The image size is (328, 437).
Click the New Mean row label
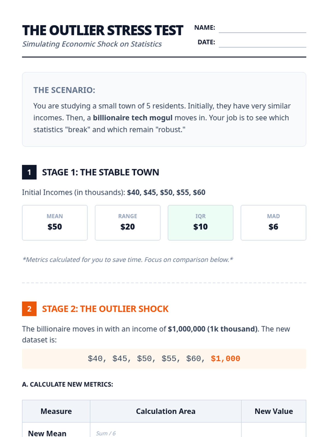47,433
